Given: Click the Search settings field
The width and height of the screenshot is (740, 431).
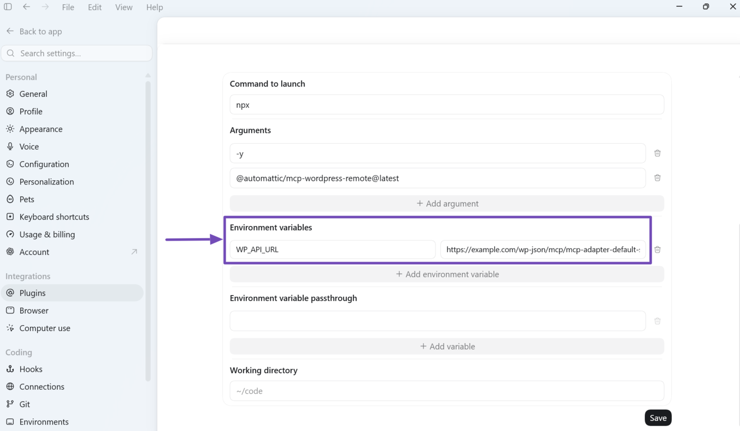Looking at the screenshot, I should coord(77,53).
